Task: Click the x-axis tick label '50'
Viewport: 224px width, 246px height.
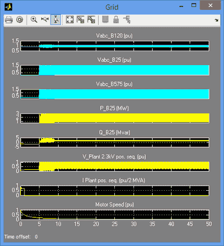Action: click(209, 224)
